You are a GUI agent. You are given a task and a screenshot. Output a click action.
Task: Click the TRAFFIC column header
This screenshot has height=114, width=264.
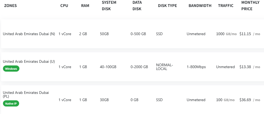[226, 6]
